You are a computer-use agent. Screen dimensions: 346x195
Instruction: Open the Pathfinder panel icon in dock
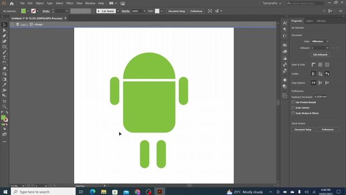(285, 96)
